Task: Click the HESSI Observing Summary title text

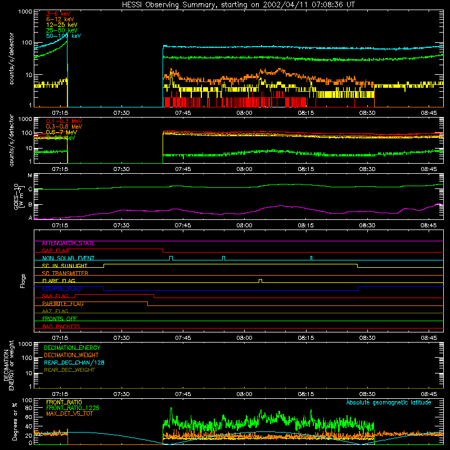Action: click(238, 4)
